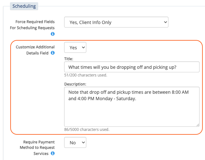Click info icon below Force Required Fields label
Viewport: 205px width, 160px height.
[53, 34]
